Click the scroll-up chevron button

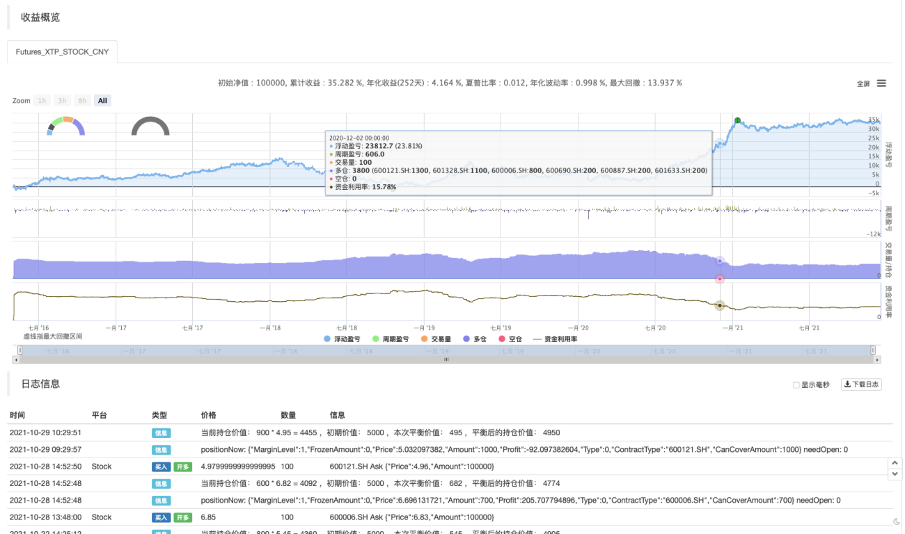[895, 462]
